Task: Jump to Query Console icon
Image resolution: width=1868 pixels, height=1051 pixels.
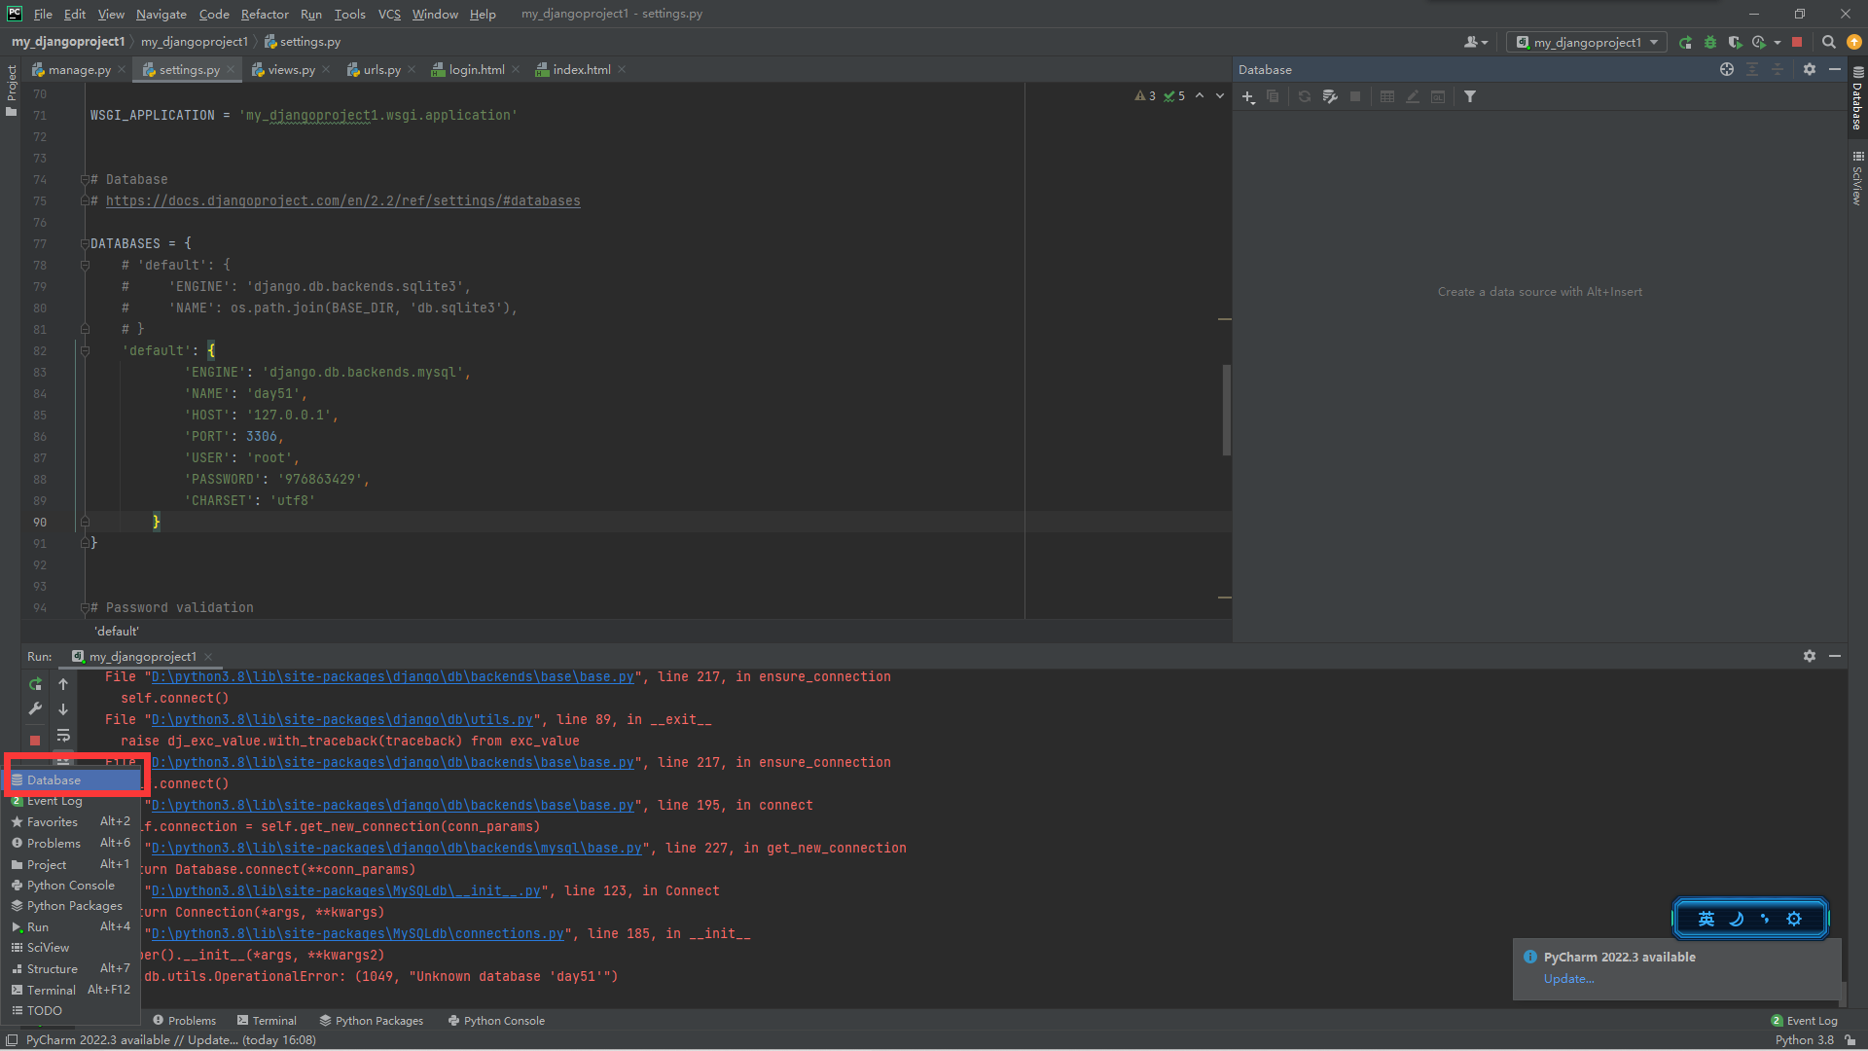Action: (1438, 96)
